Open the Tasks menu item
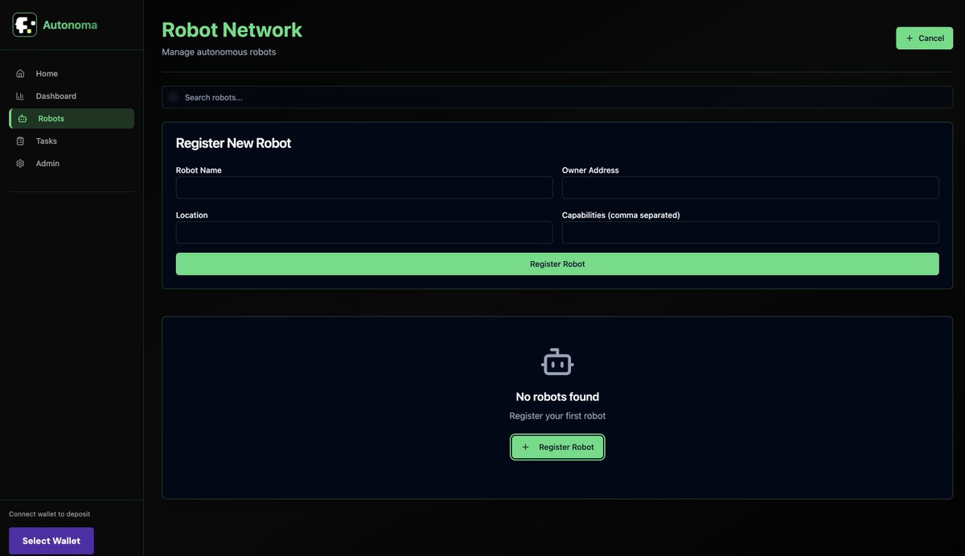This screenshot has width=965, height=556. coord(72,141)
